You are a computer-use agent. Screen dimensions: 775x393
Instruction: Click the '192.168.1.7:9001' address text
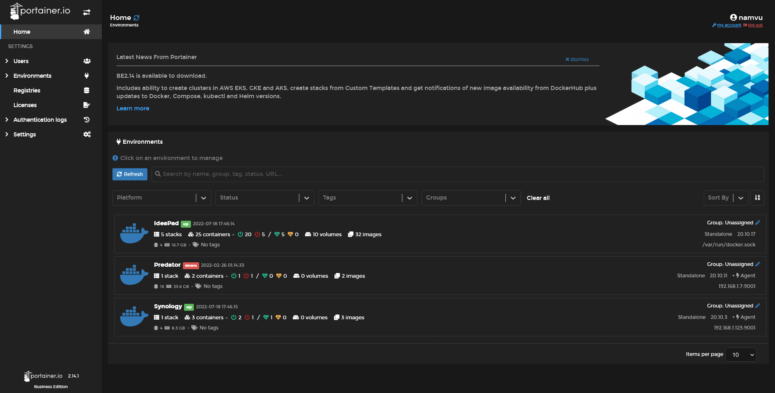(x=737, y=286)
